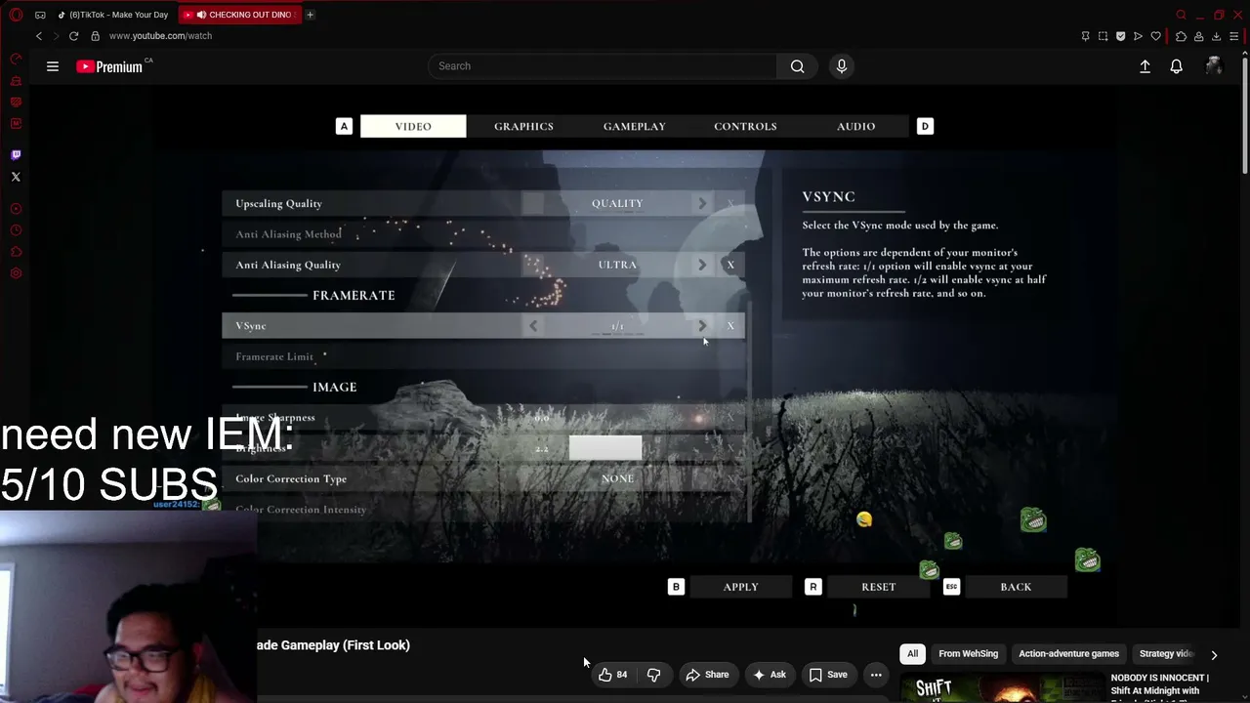Viewport: 1250px width, 703px height.
Task: Advance Upscaling Quality with right arrow
Action: click(x=701, y=204)
